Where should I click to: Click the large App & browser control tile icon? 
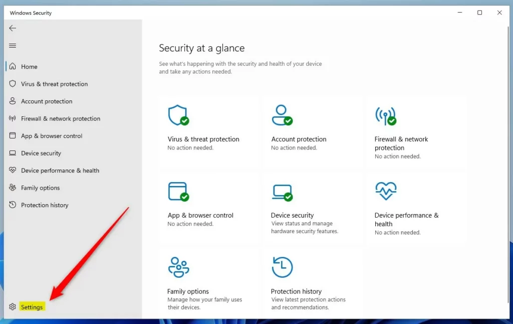[178, 191]
